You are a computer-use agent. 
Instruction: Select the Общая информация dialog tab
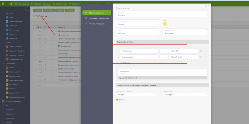tap(97, 13)
